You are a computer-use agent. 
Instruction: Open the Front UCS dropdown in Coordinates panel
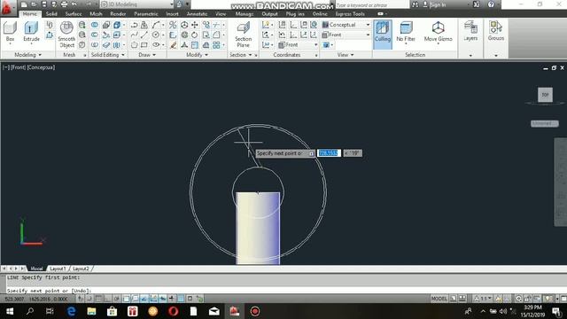(298, 45)
